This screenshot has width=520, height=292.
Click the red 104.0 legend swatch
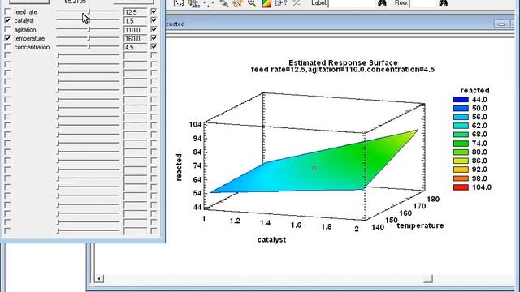[x=461, y=187]
